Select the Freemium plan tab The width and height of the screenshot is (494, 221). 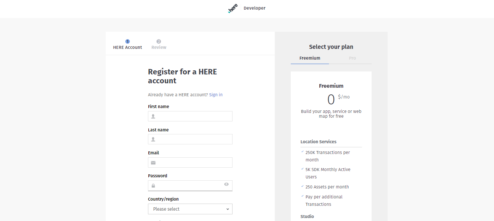click(310, 58)
